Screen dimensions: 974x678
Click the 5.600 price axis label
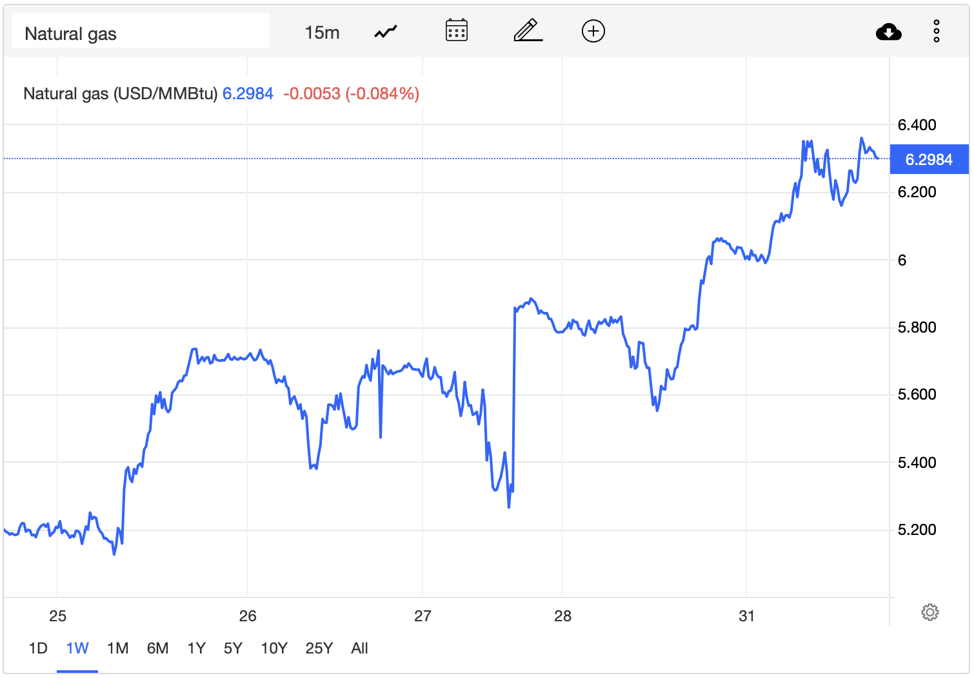(x=917, y=394)
